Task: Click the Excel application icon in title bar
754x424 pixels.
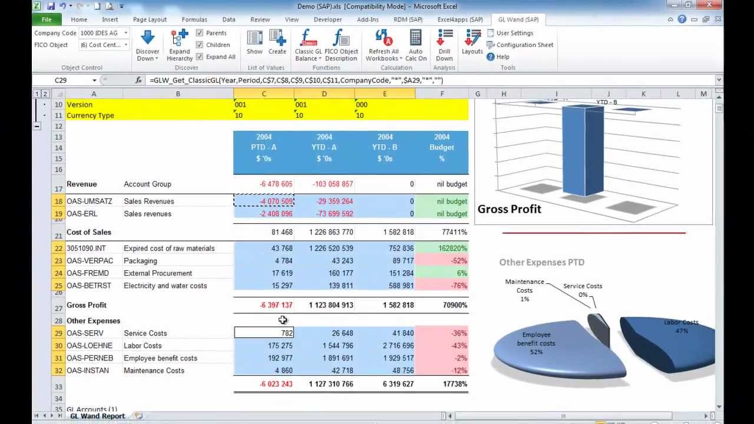Action: [x=37, y=6]
